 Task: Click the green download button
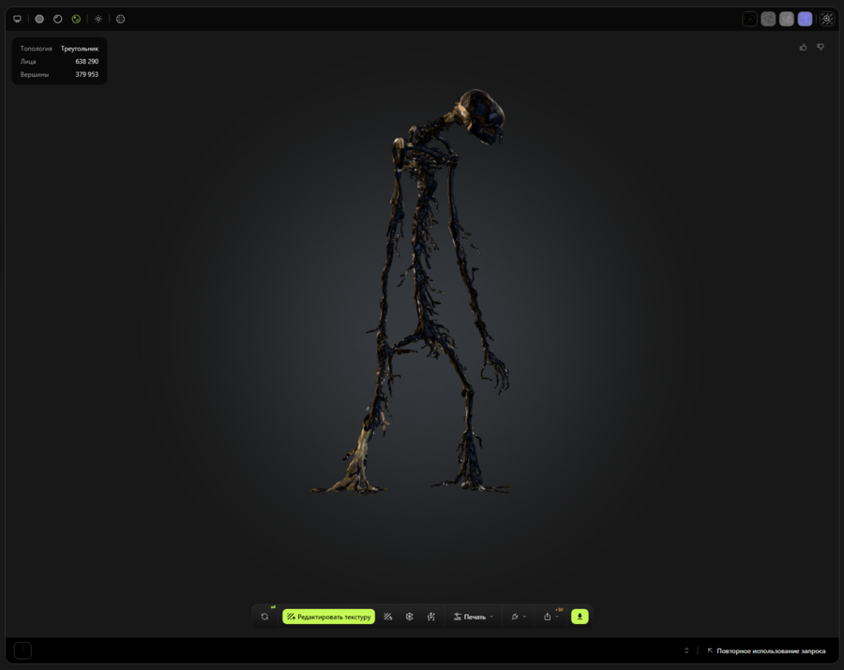point(580,617)
